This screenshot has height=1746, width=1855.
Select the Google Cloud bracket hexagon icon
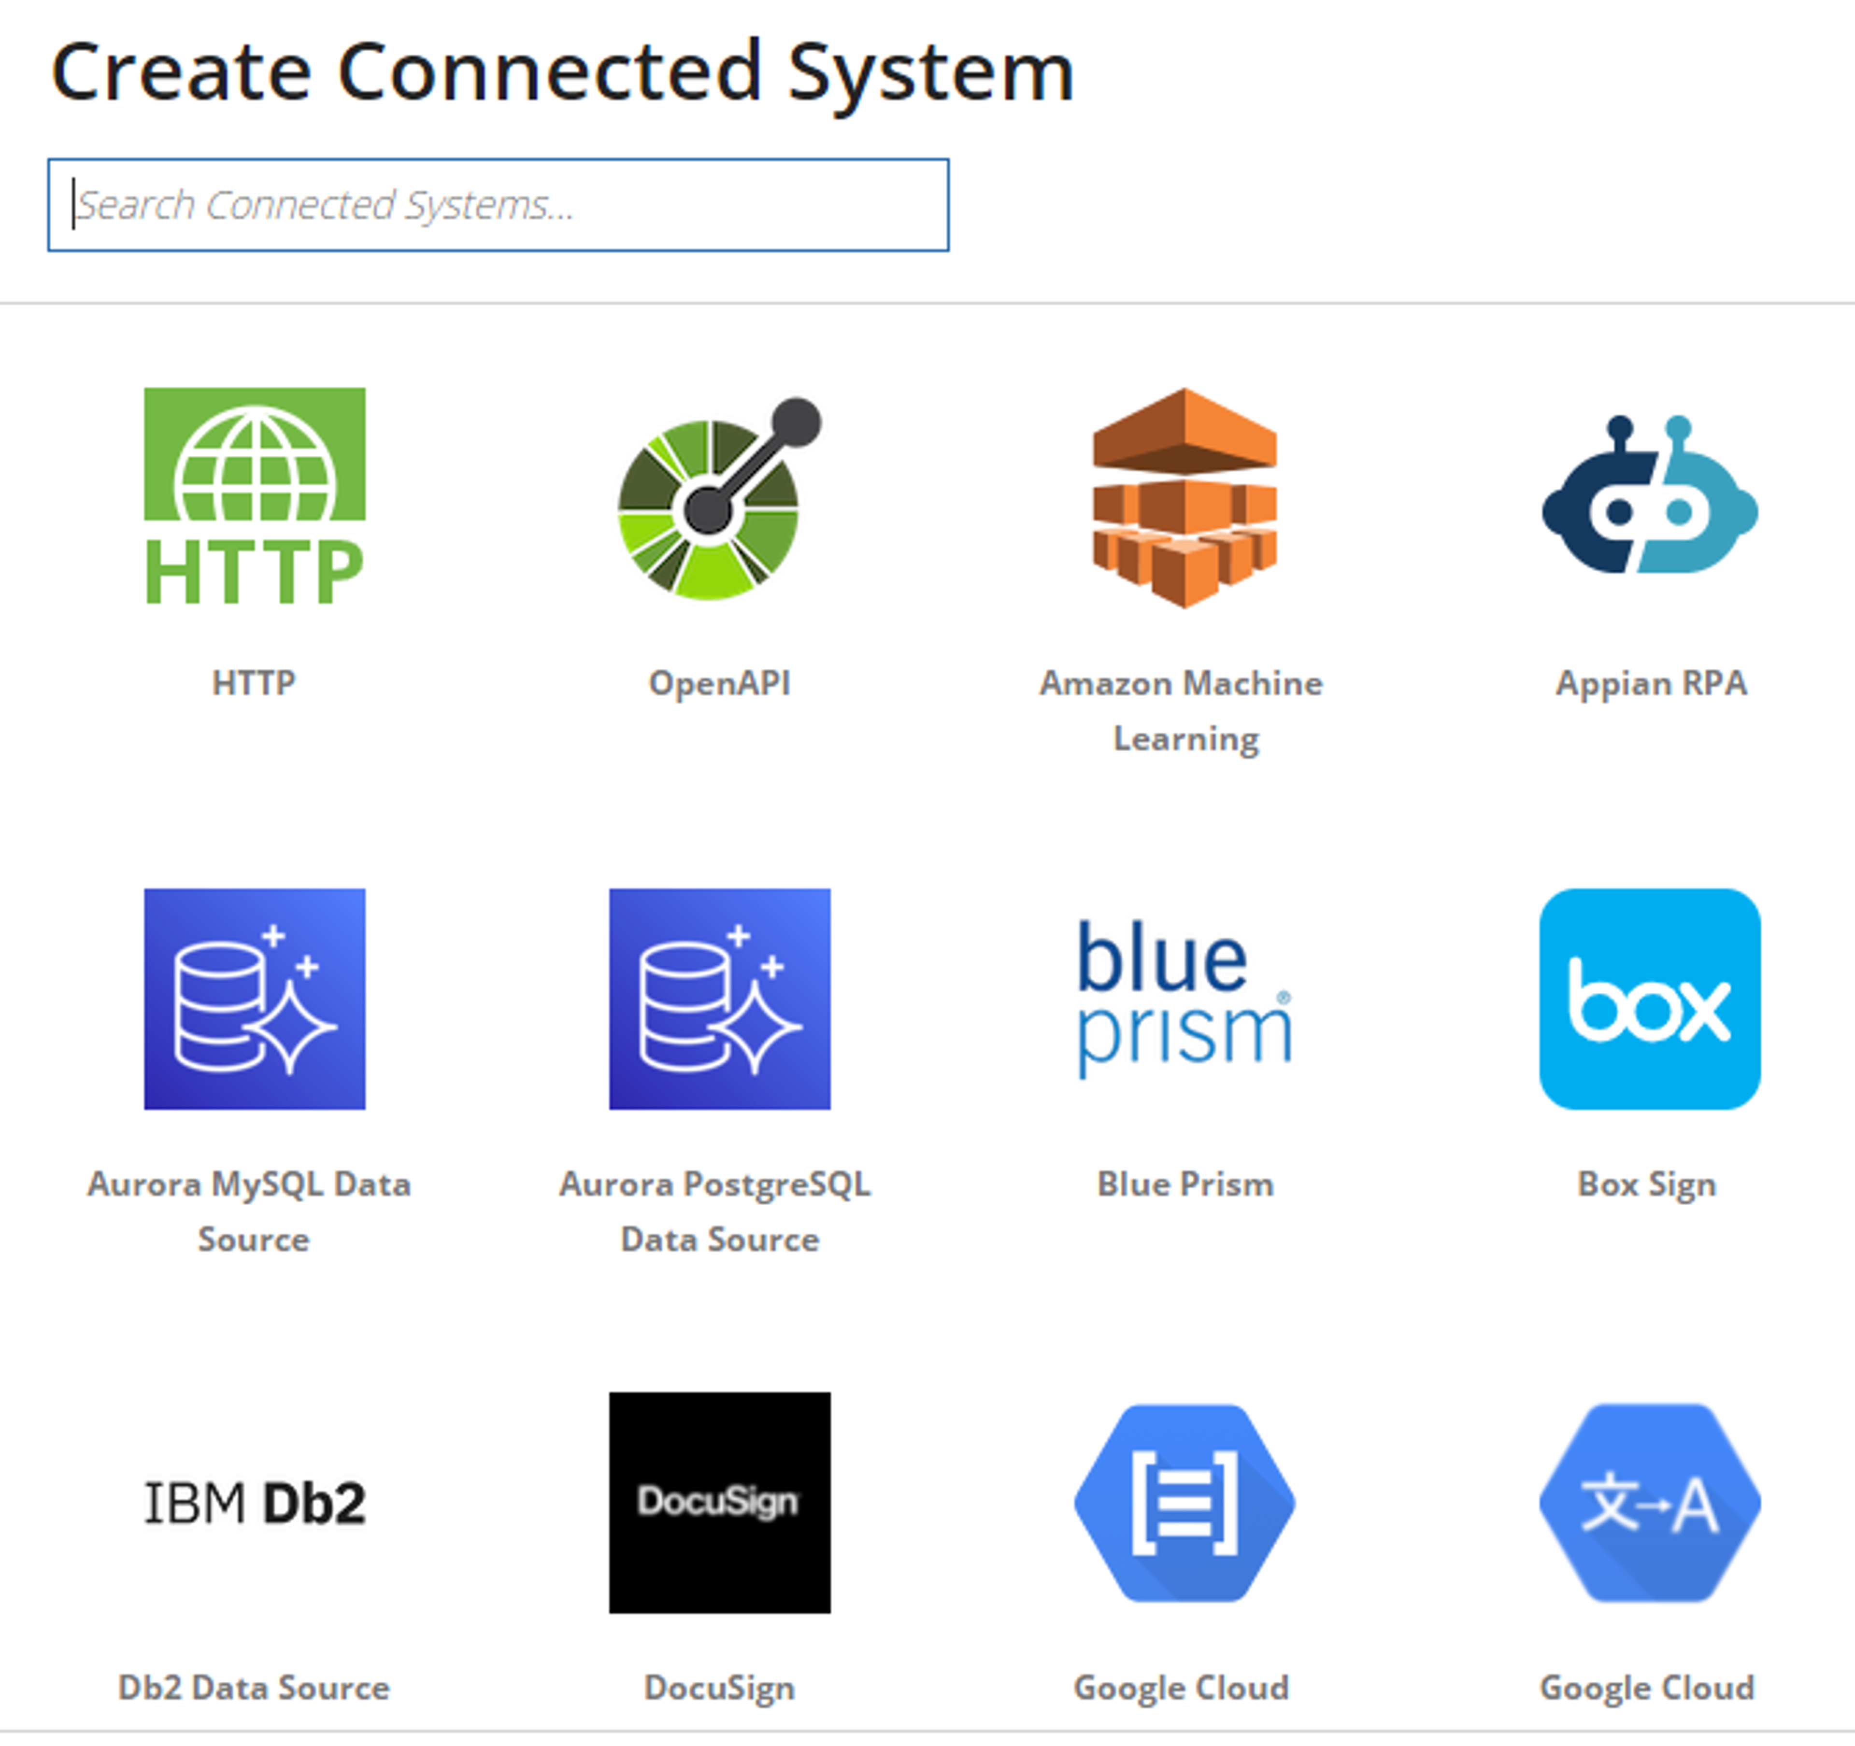(1185, 1503)
